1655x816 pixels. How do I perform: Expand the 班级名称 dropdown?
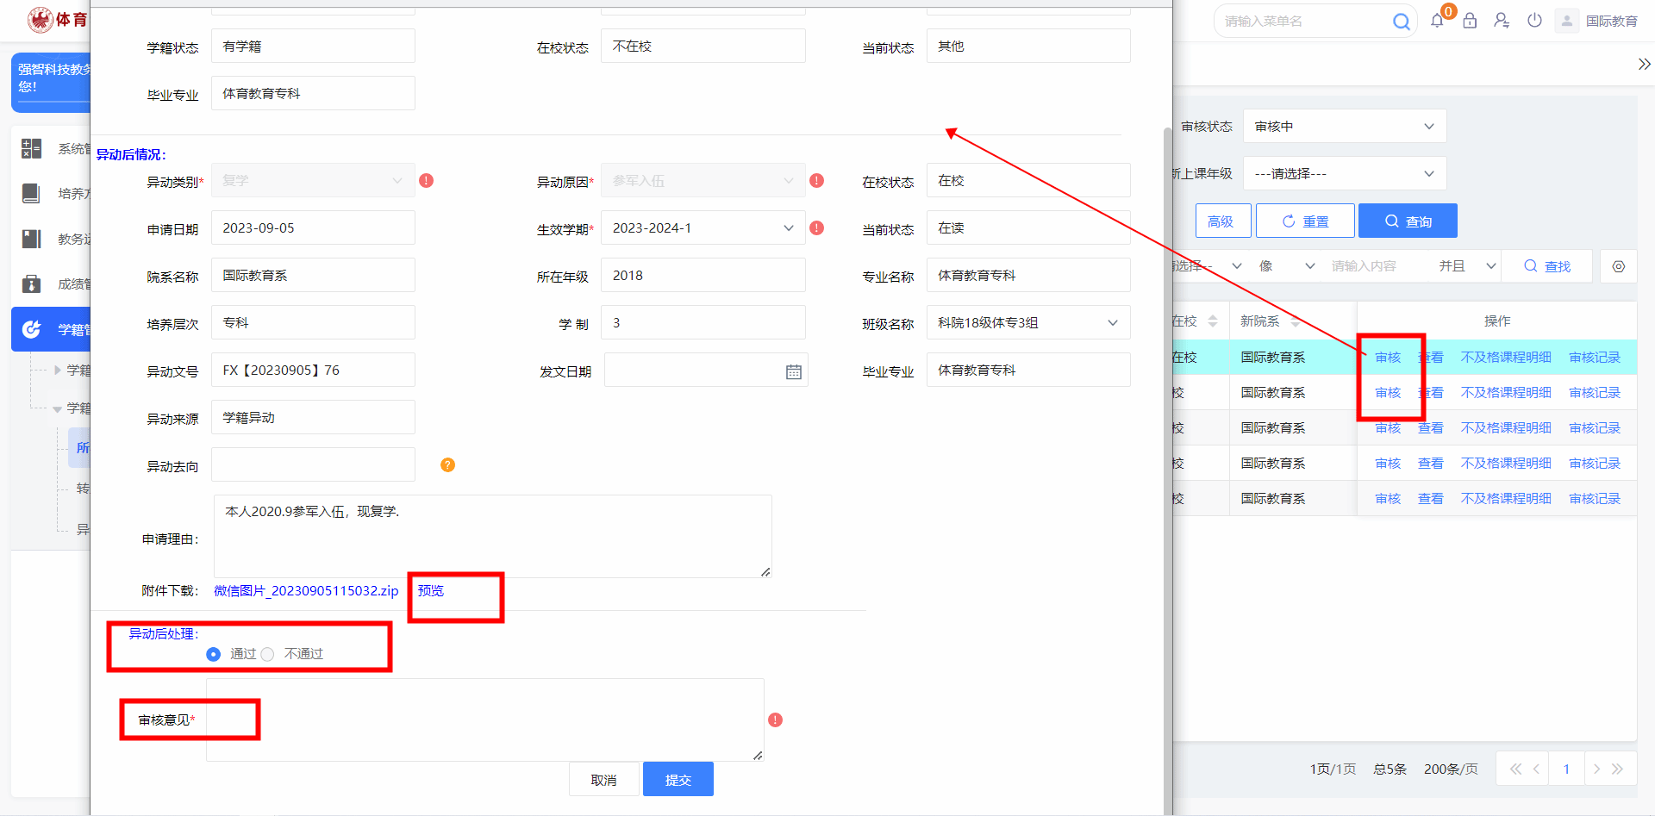[1027, 323]
